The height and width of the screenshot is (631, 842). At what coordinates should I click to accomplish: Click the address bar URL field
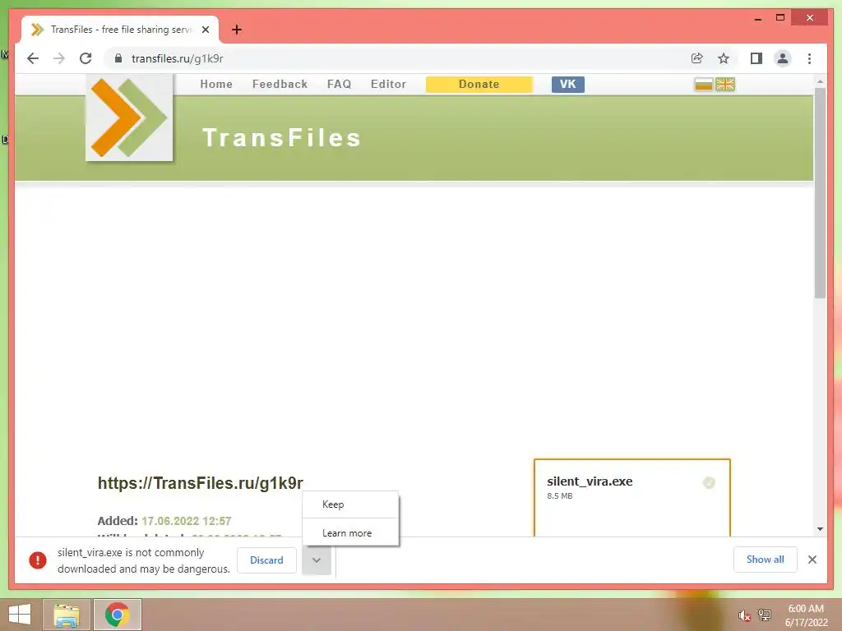pos(397,58)
